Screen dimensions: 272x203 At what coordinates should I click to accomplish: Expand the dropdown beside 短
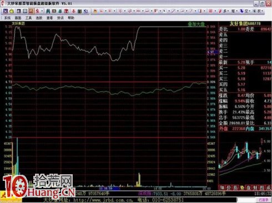tap(236, 11)
